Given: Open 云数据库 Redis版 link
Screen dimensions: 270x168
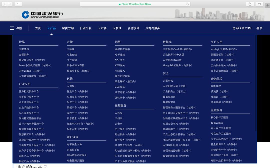Looking at the screenshot, I should 172,60.
